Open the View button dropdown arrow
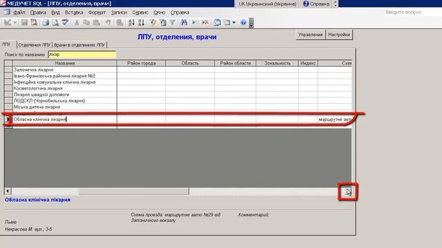442x248 pixels. click(15, 23)
